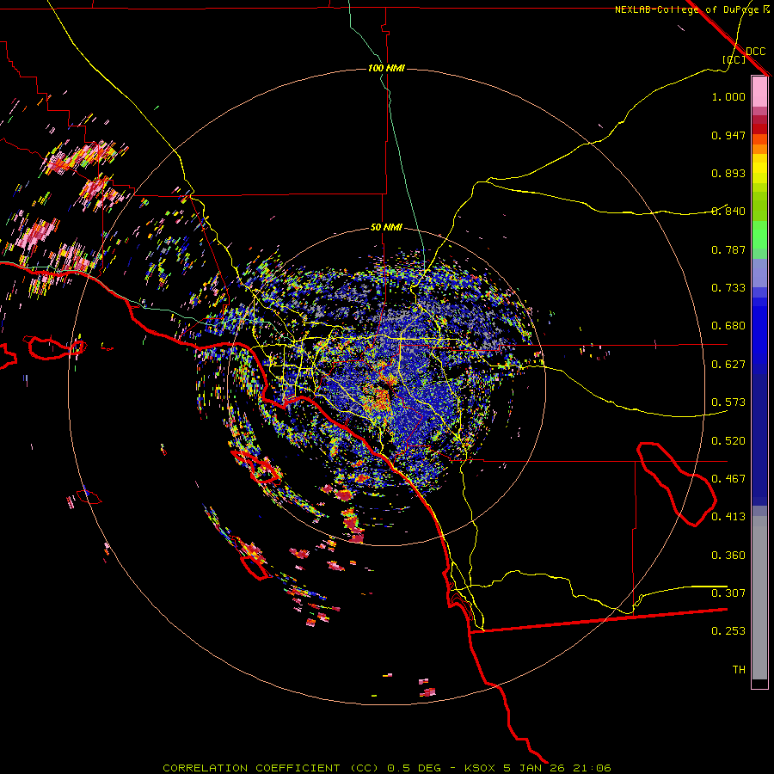Click the 0.413 scale value
The width and height of the screenshot is (774, 774).
[728, 517]
